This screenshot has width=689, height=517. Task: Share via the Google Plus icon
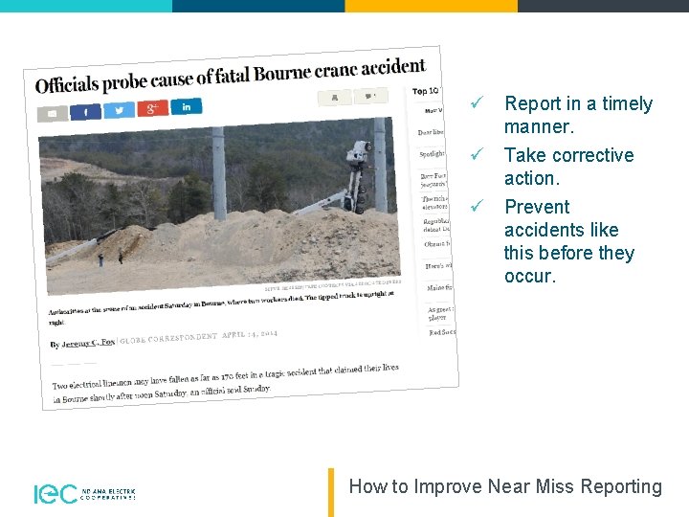pyautogui.click(x=152, y=107)
